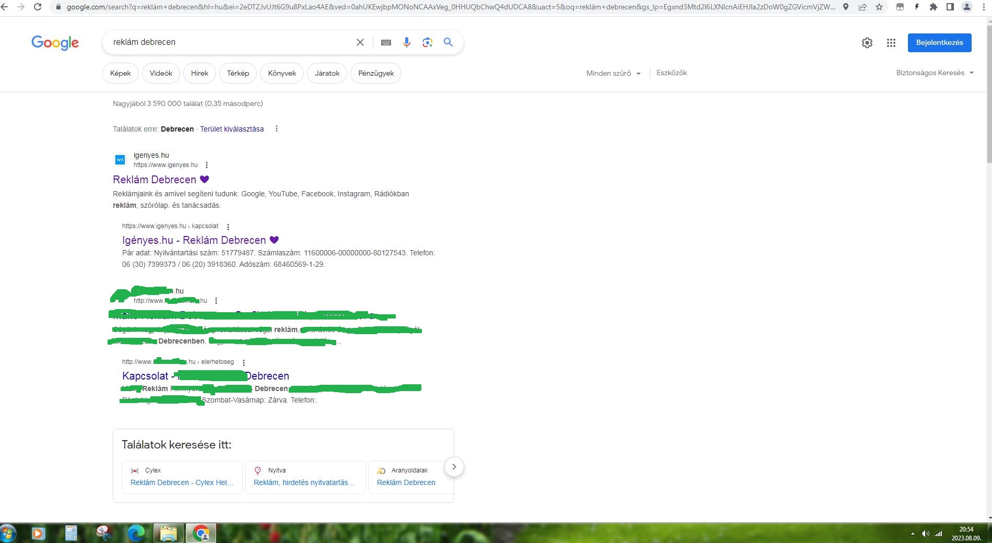Open the Reklám Debrecen result link
This screenshot has height=543, width=992.
[161, 180]
